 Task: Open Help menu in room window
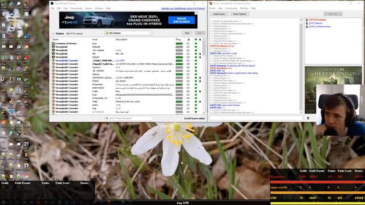click(253, 9)
